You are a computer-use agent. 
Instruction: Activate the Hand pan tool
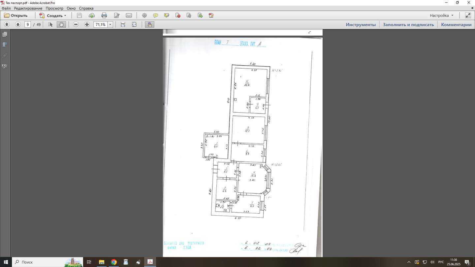tap(61, 24)
